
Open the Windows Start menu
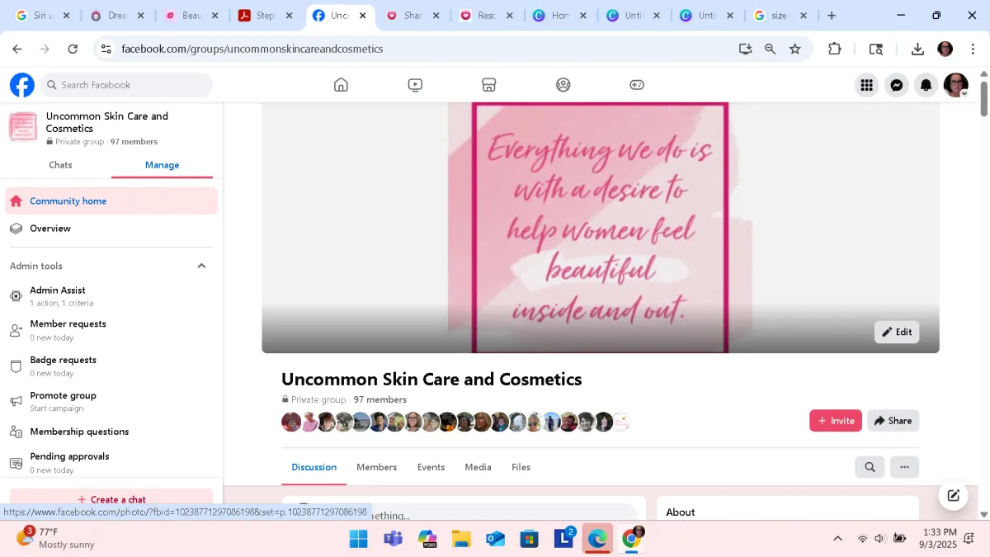click(359, 539)
